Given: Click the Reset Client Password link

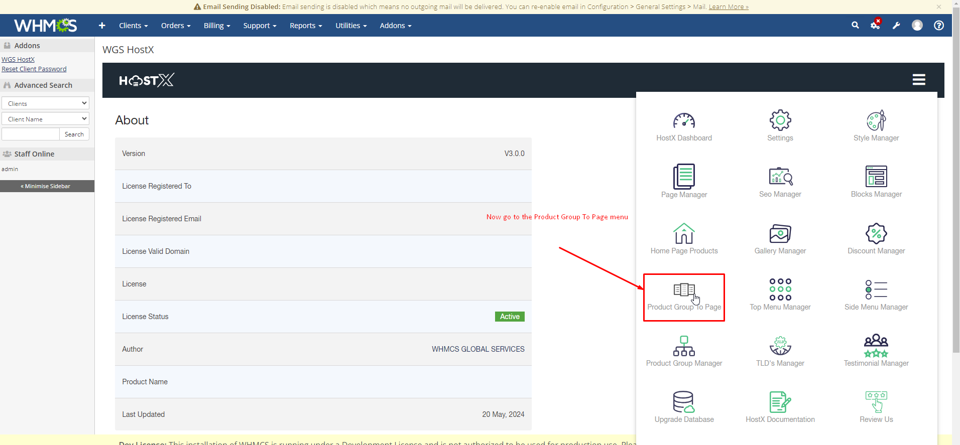Looking at the screenshot, I should pyautogui.click(x=34, y=69).
